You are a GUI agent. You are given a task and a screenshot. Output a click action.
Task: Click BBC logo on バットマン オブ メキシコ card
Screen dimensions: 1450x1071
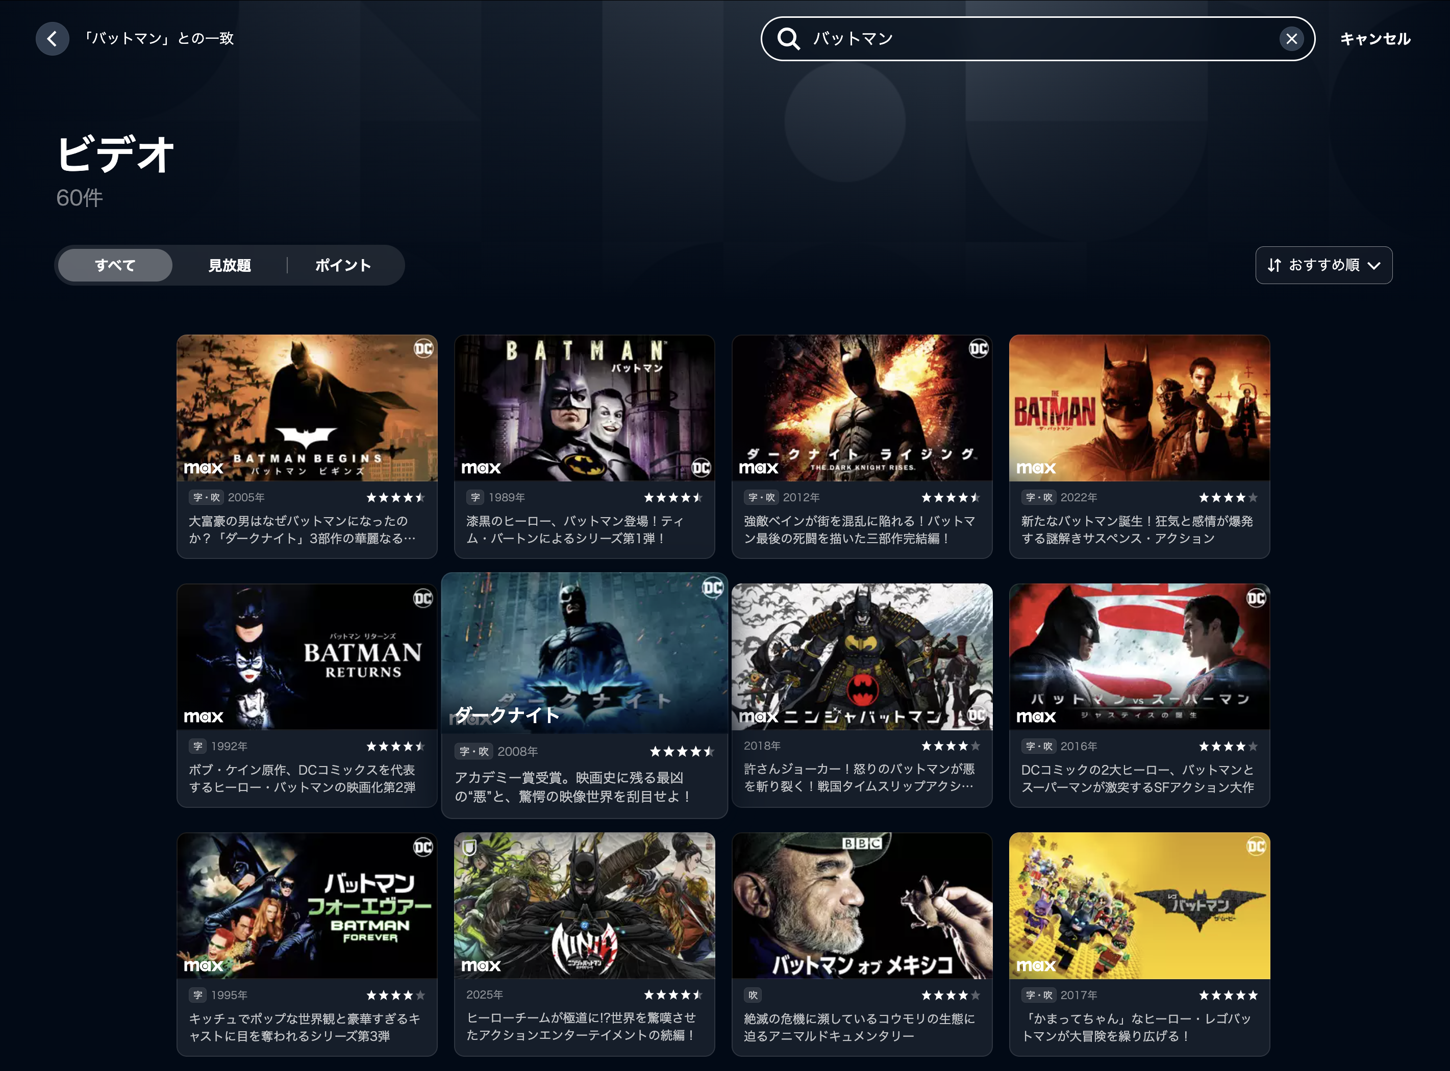click(x=862, y=843)
